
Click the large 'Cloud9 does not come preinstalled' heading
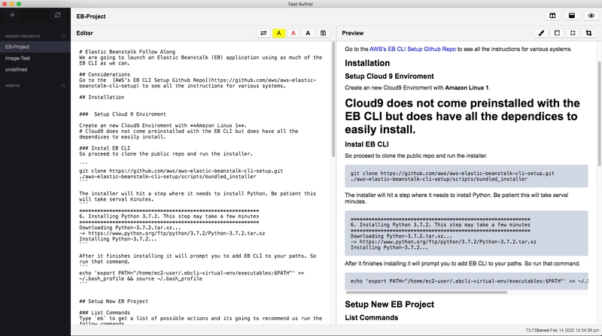(462, 117)
